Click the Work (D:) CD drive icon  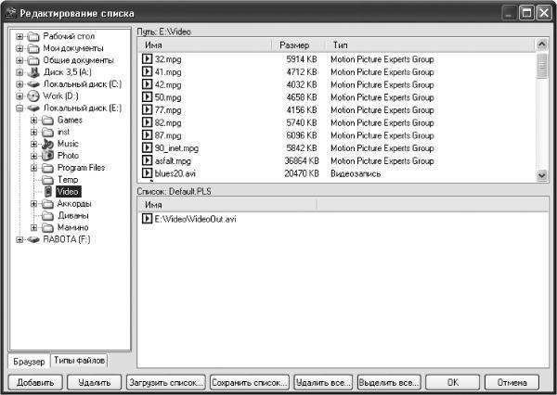(x=33, y=96)
